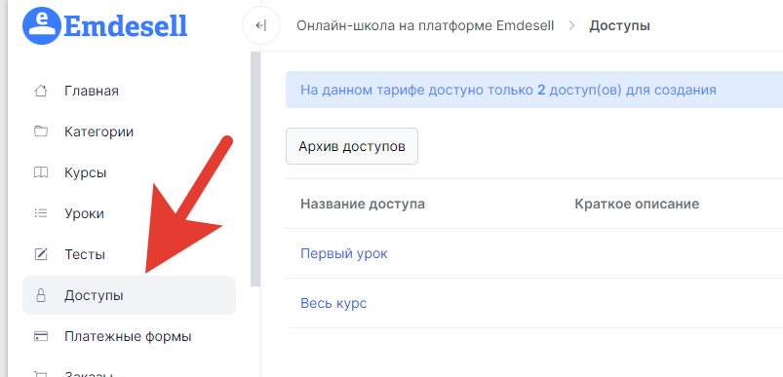Click the Заказы cart icon
This screenshot has width=783, height=377.
[41, 373]
